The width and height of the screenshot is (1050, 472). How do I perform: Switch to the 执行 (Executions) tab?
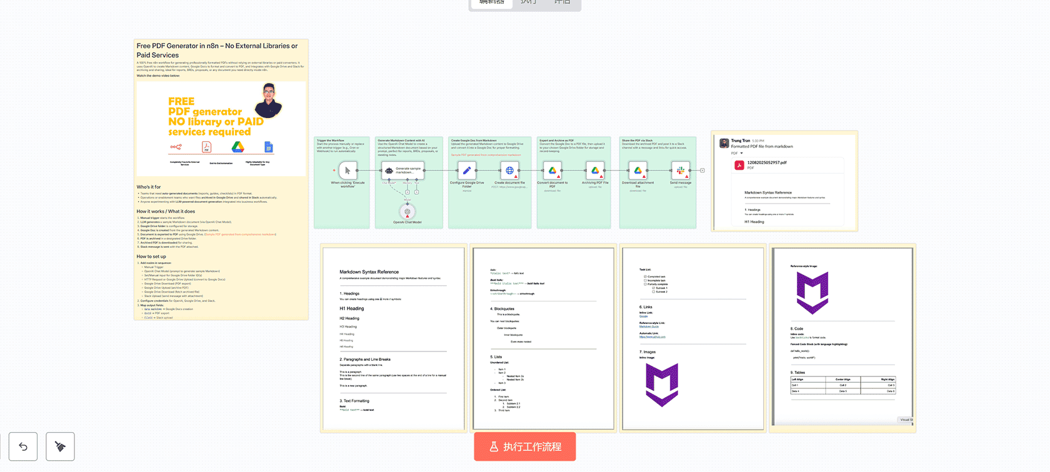coord(528,3)
